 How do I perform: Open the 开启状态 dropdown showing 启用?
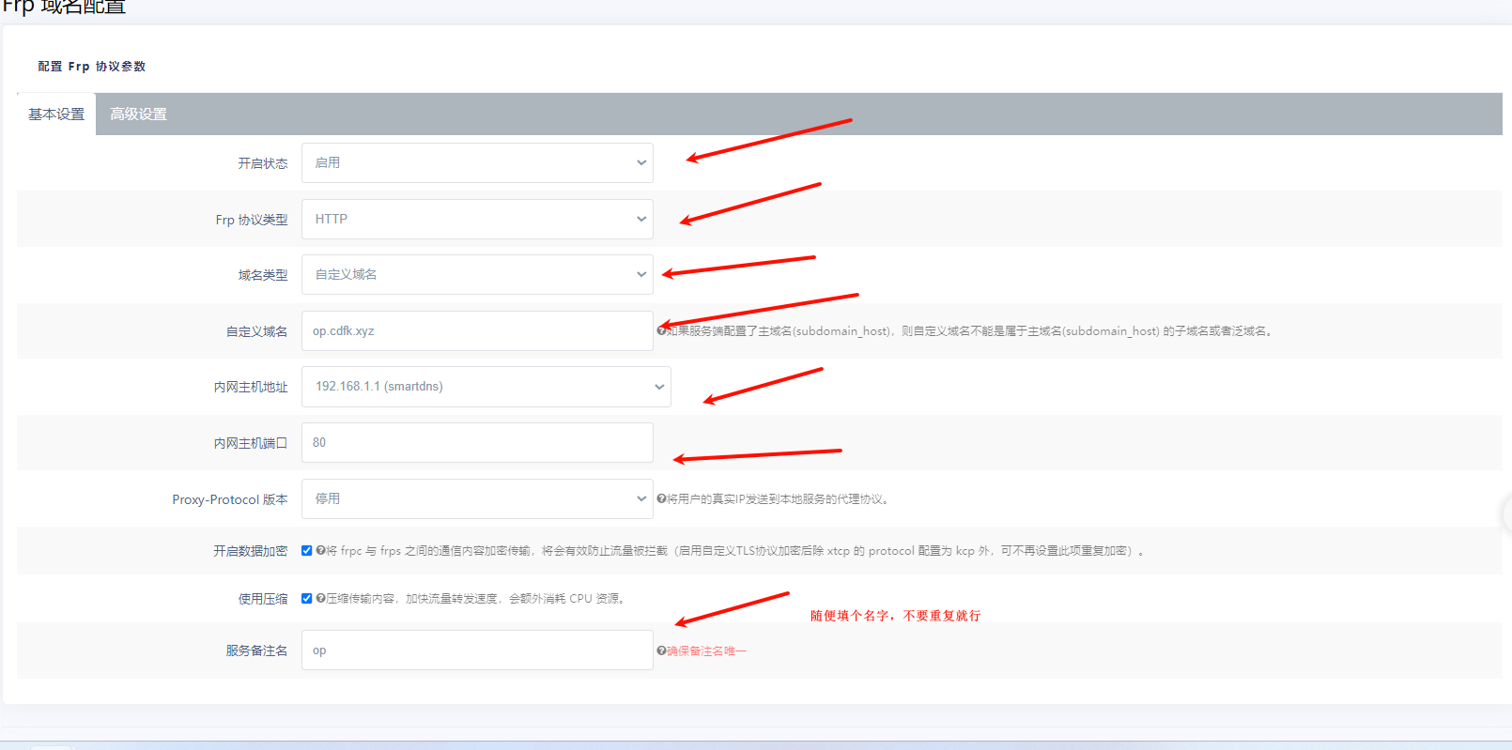coord(477,163)
